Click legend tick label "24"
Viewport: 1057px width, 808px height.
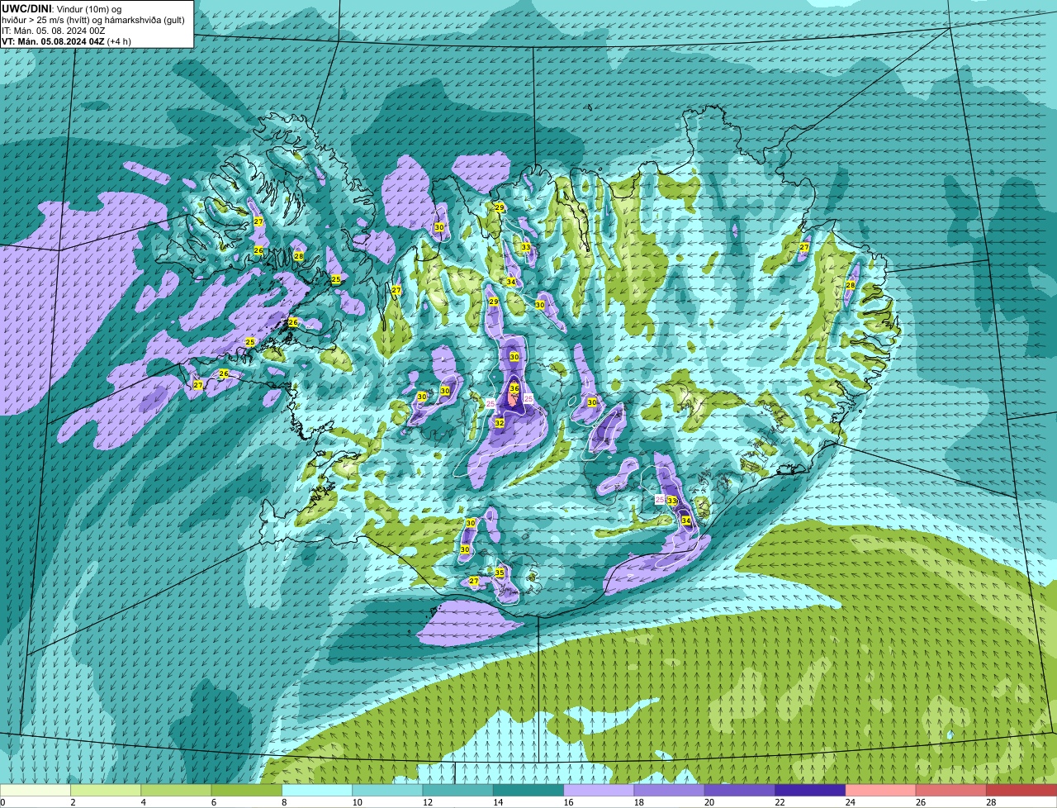851,802
